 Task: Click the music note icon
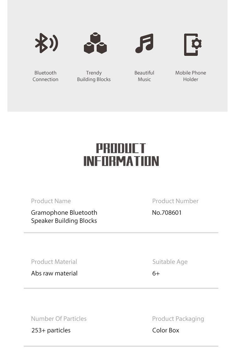pyautogui.click(x=144, y=43)
